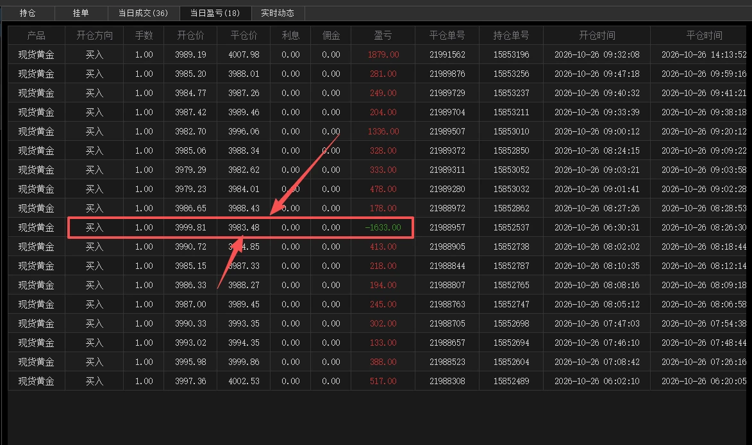
Task: Select the open time 2026-10-26 06:30:31
Action: tap(597, 227)
